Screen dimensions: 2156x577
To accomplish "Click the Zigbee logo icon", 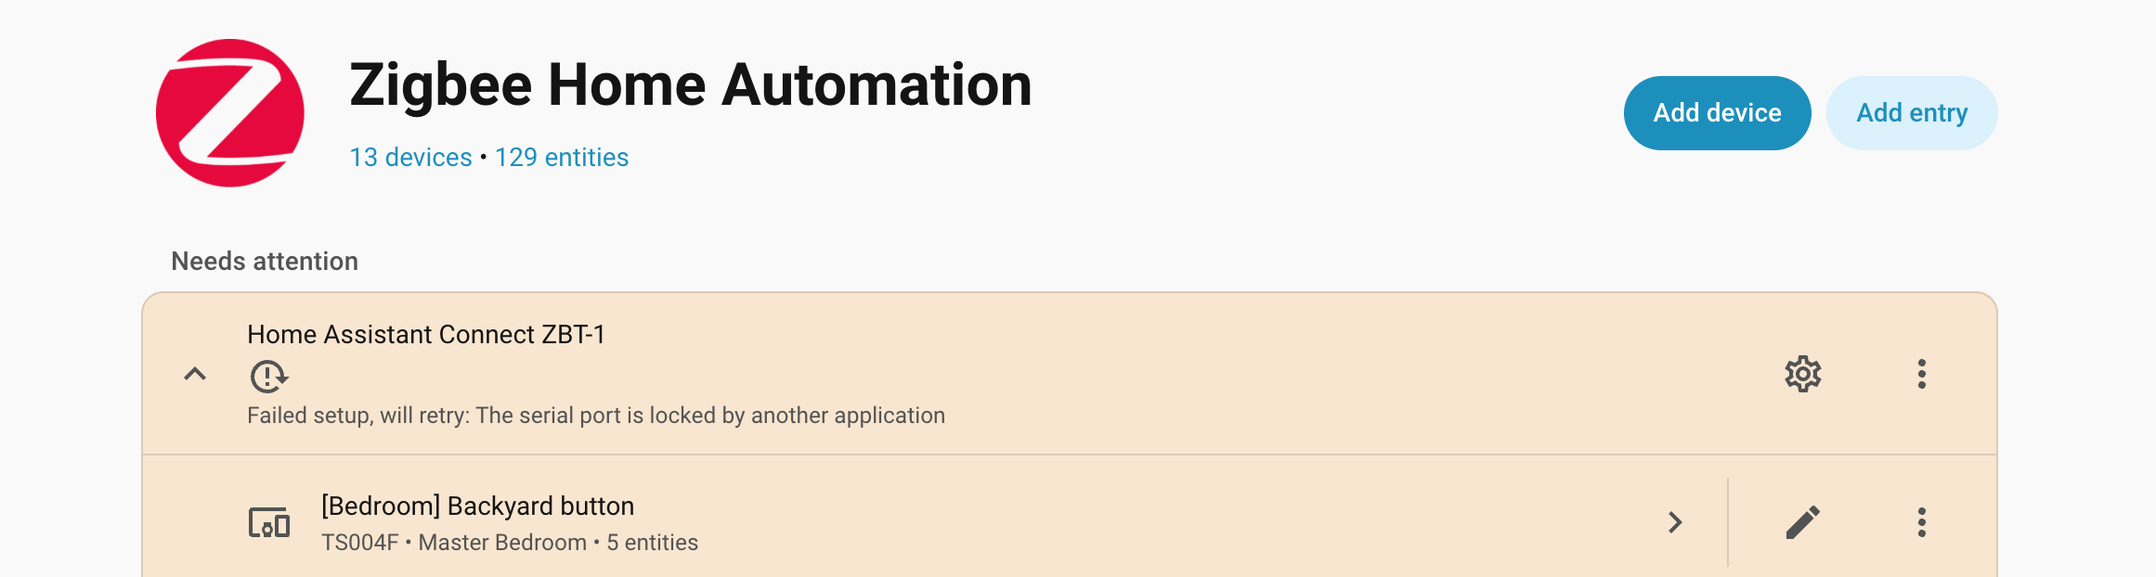I will click(x=230, y=113).
